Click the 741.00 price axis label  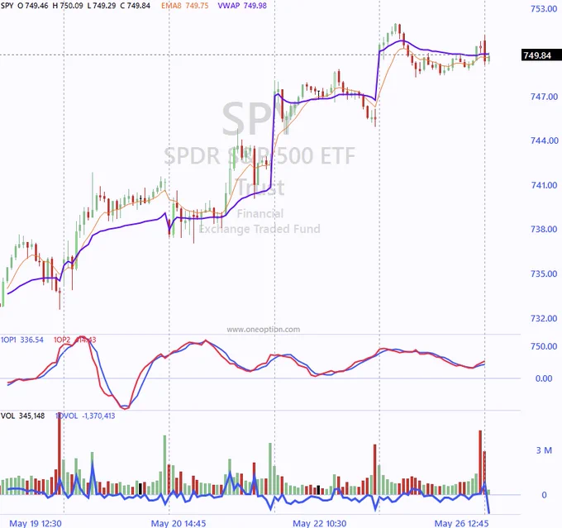point(544,185)
